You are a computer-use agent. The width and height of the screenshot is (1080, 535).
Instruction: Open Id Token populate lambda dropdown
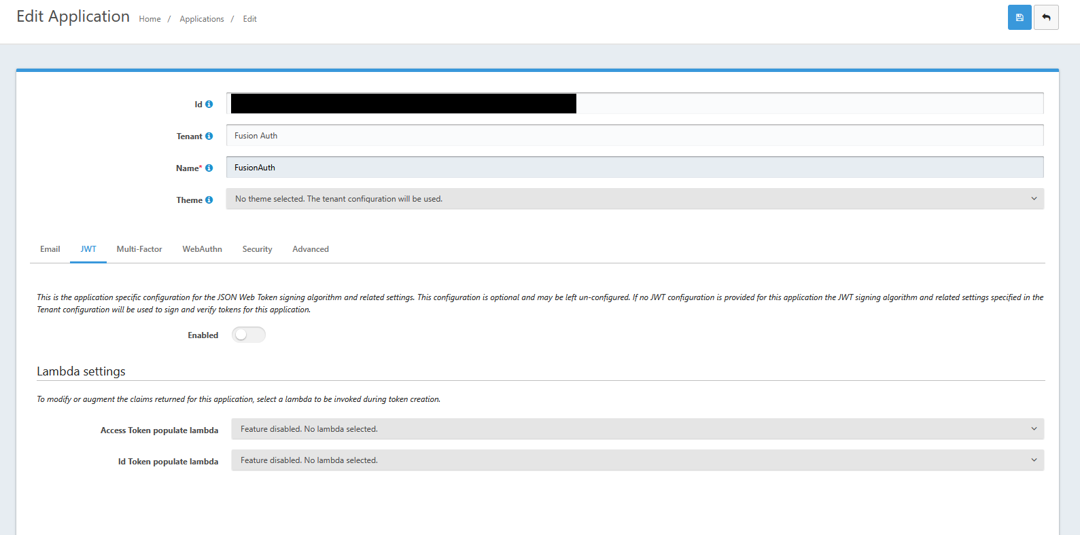click(x=638, y=460)
